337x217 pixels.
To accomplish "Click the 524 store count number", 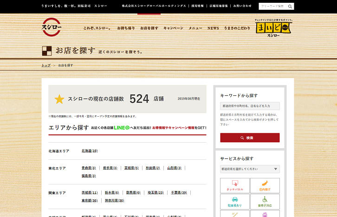I will [x=139, y=99].
